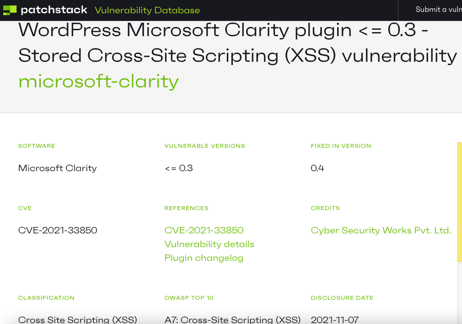Follow the Vulnerability details reference link
462x324 pixels.
209,244
